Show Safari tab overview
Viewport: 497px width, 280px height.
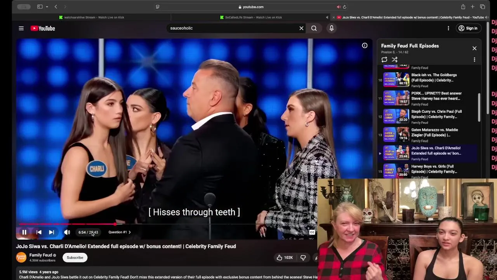click(482, 7)
